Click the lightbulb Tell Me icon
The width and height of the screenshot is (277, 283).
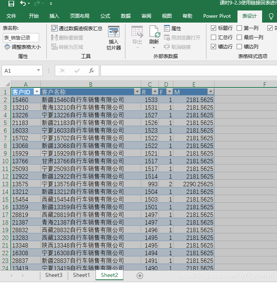(x=271, y=17)
